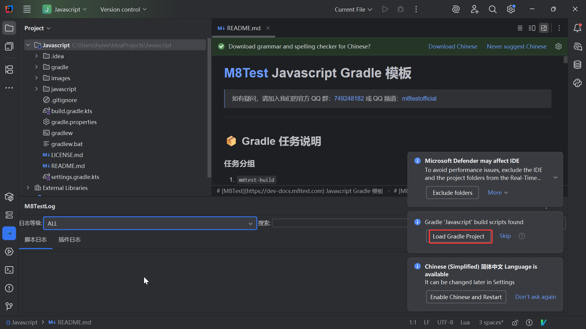Switch to the 插件日志 tab
Screen dimensions: 586x329
click(70, 240)
